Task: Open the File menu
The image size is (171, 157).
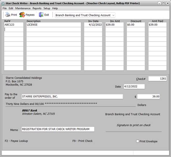Action: (x=5, y=8)
